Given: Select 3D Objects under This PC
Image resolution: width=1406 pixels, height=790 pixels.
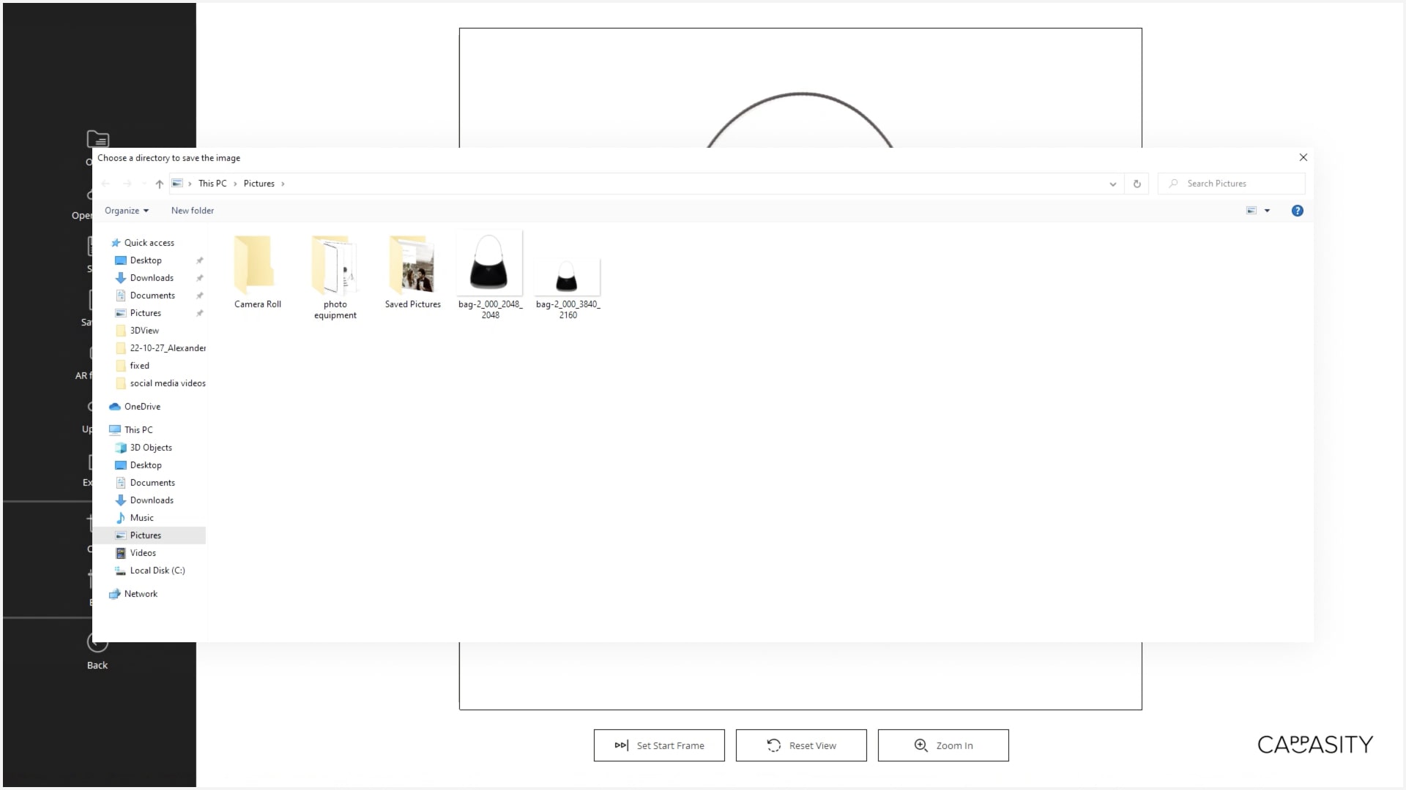Looking at the screenshot, I should 151,448.
